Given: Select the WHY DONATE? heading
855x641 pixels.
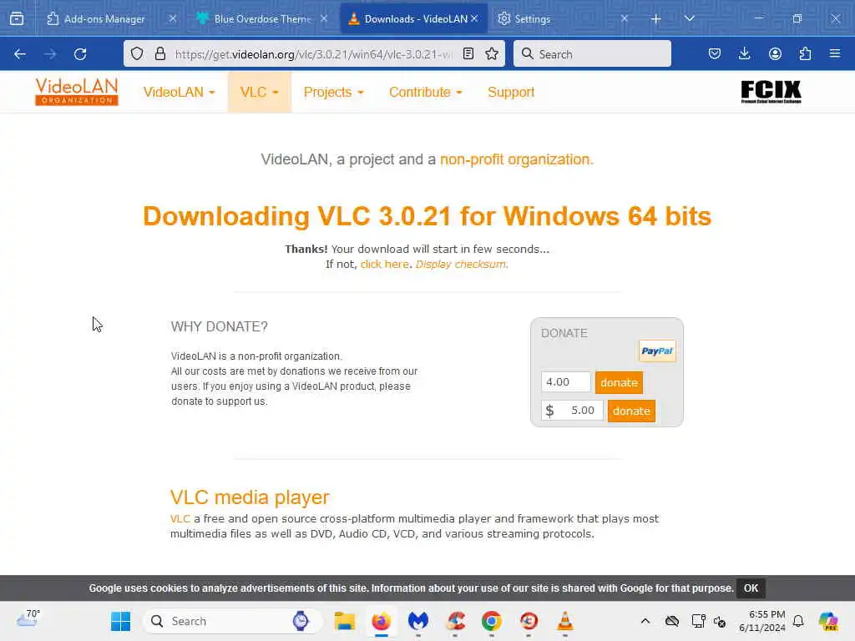Looking at the screenshot, I should pyautogui.click(x=220, y=326).
